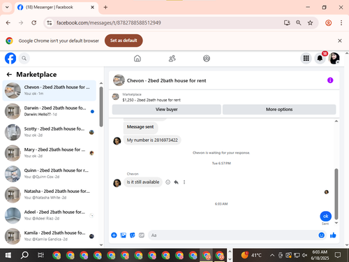349x262 pixels.
Task: Open the Scotty conversation in list
Action: pos(49,132)
